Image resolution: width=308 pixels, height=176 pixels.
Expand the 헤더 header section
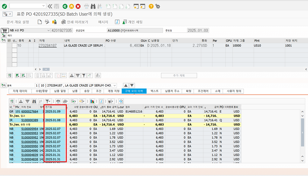click(4, 36)
